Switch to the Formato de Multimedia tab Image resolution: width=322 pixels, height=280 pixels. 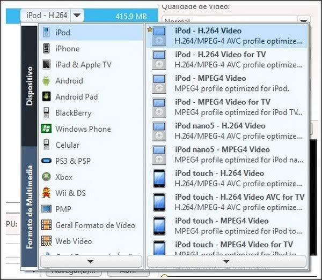pyautogui.click(x=30, y=207)
